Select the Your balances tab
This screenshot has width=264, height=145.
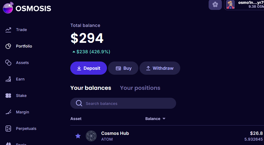click(91, 88)
